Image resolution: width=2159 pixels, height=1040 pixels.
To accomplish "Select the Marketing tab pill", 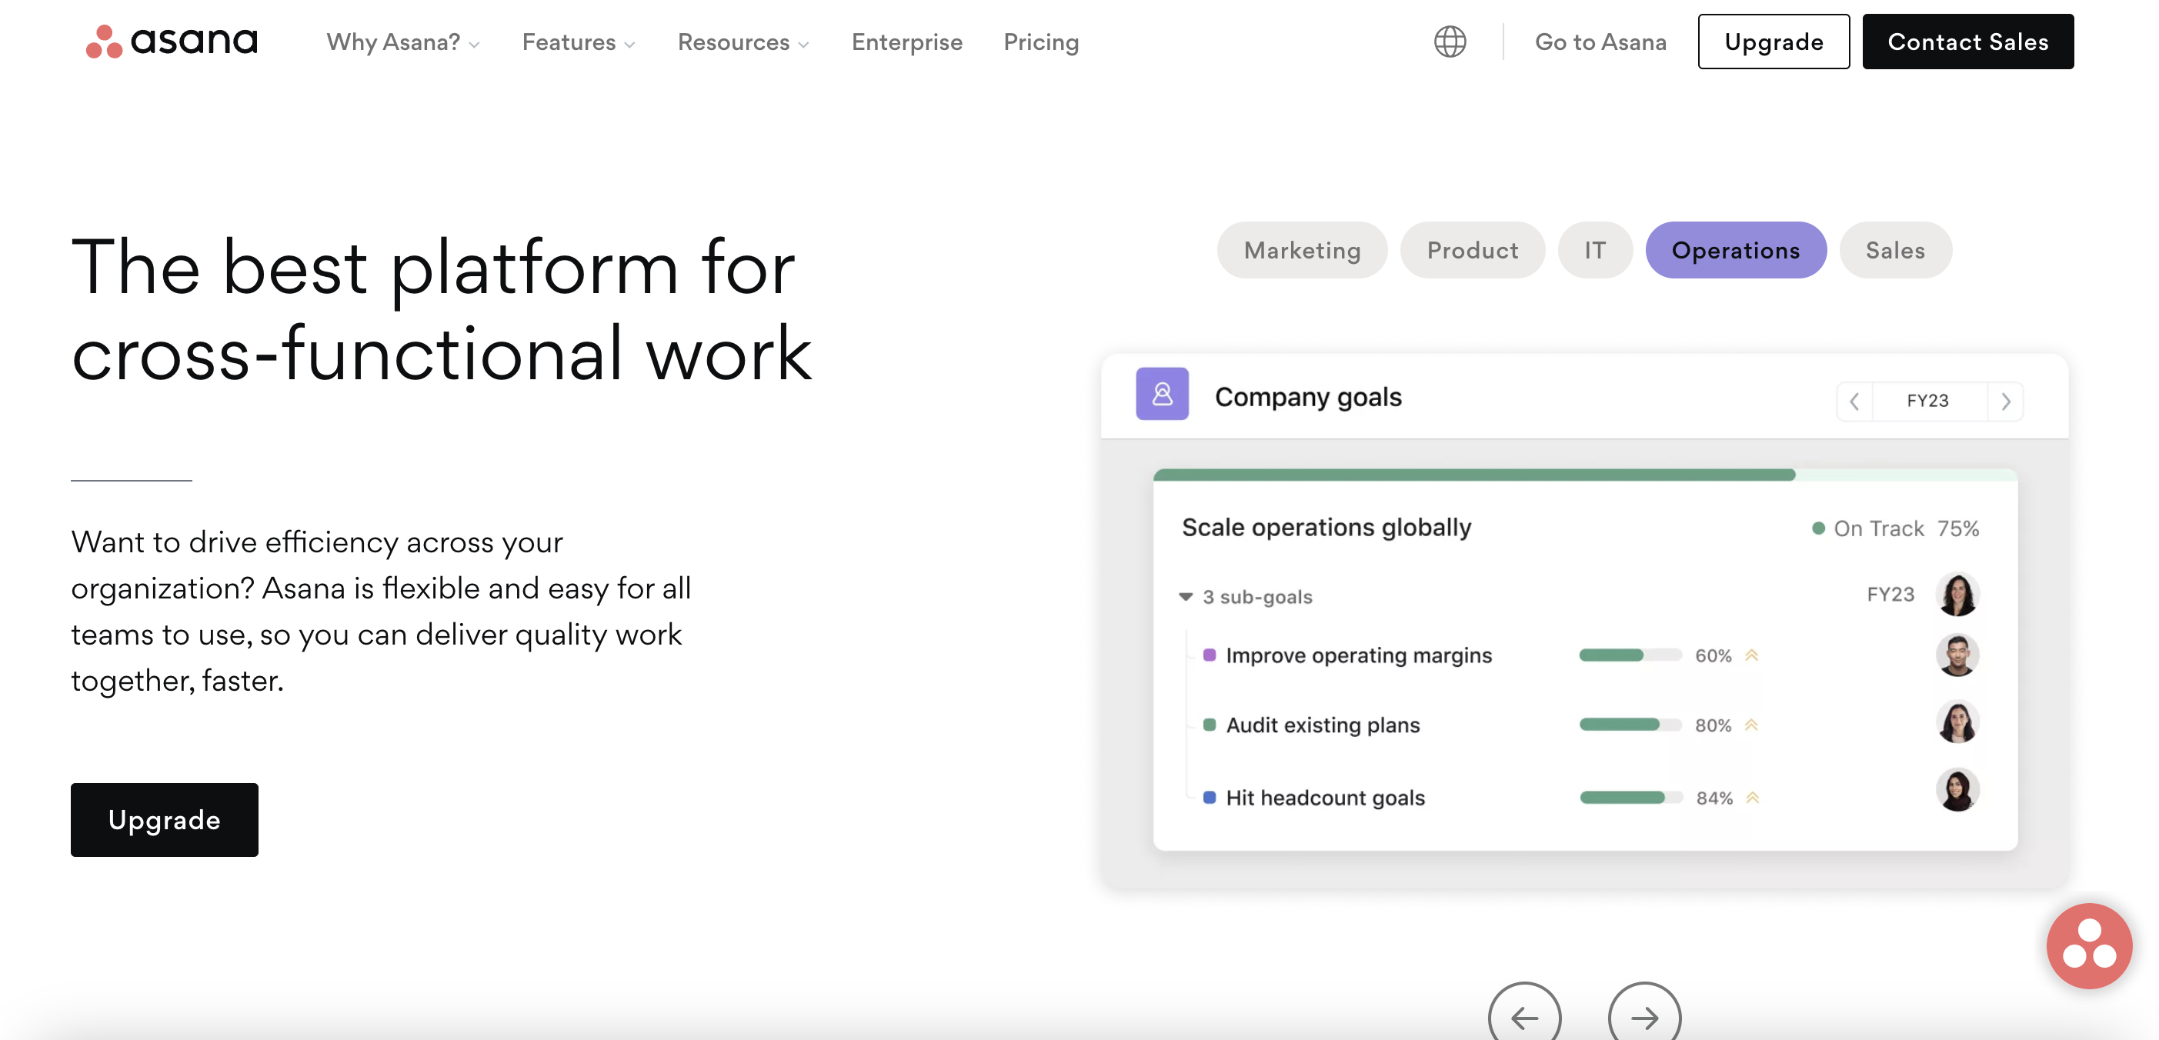I will point(1302,250).
